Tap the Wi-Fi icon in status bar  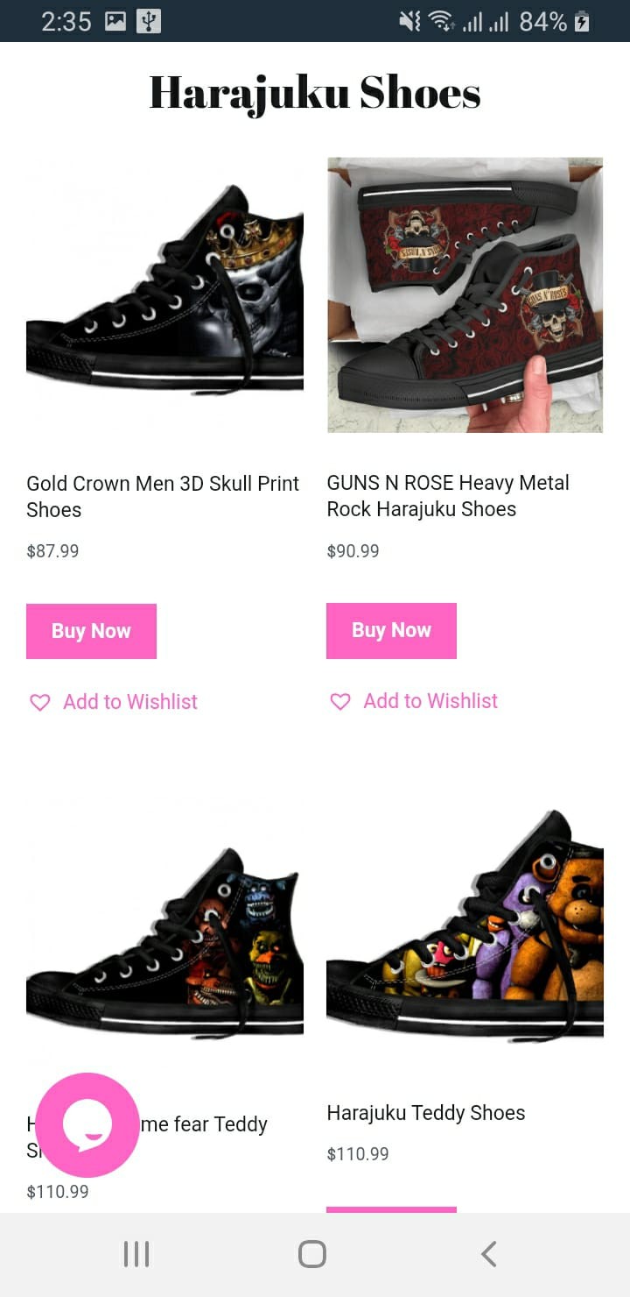coord(441,22)
